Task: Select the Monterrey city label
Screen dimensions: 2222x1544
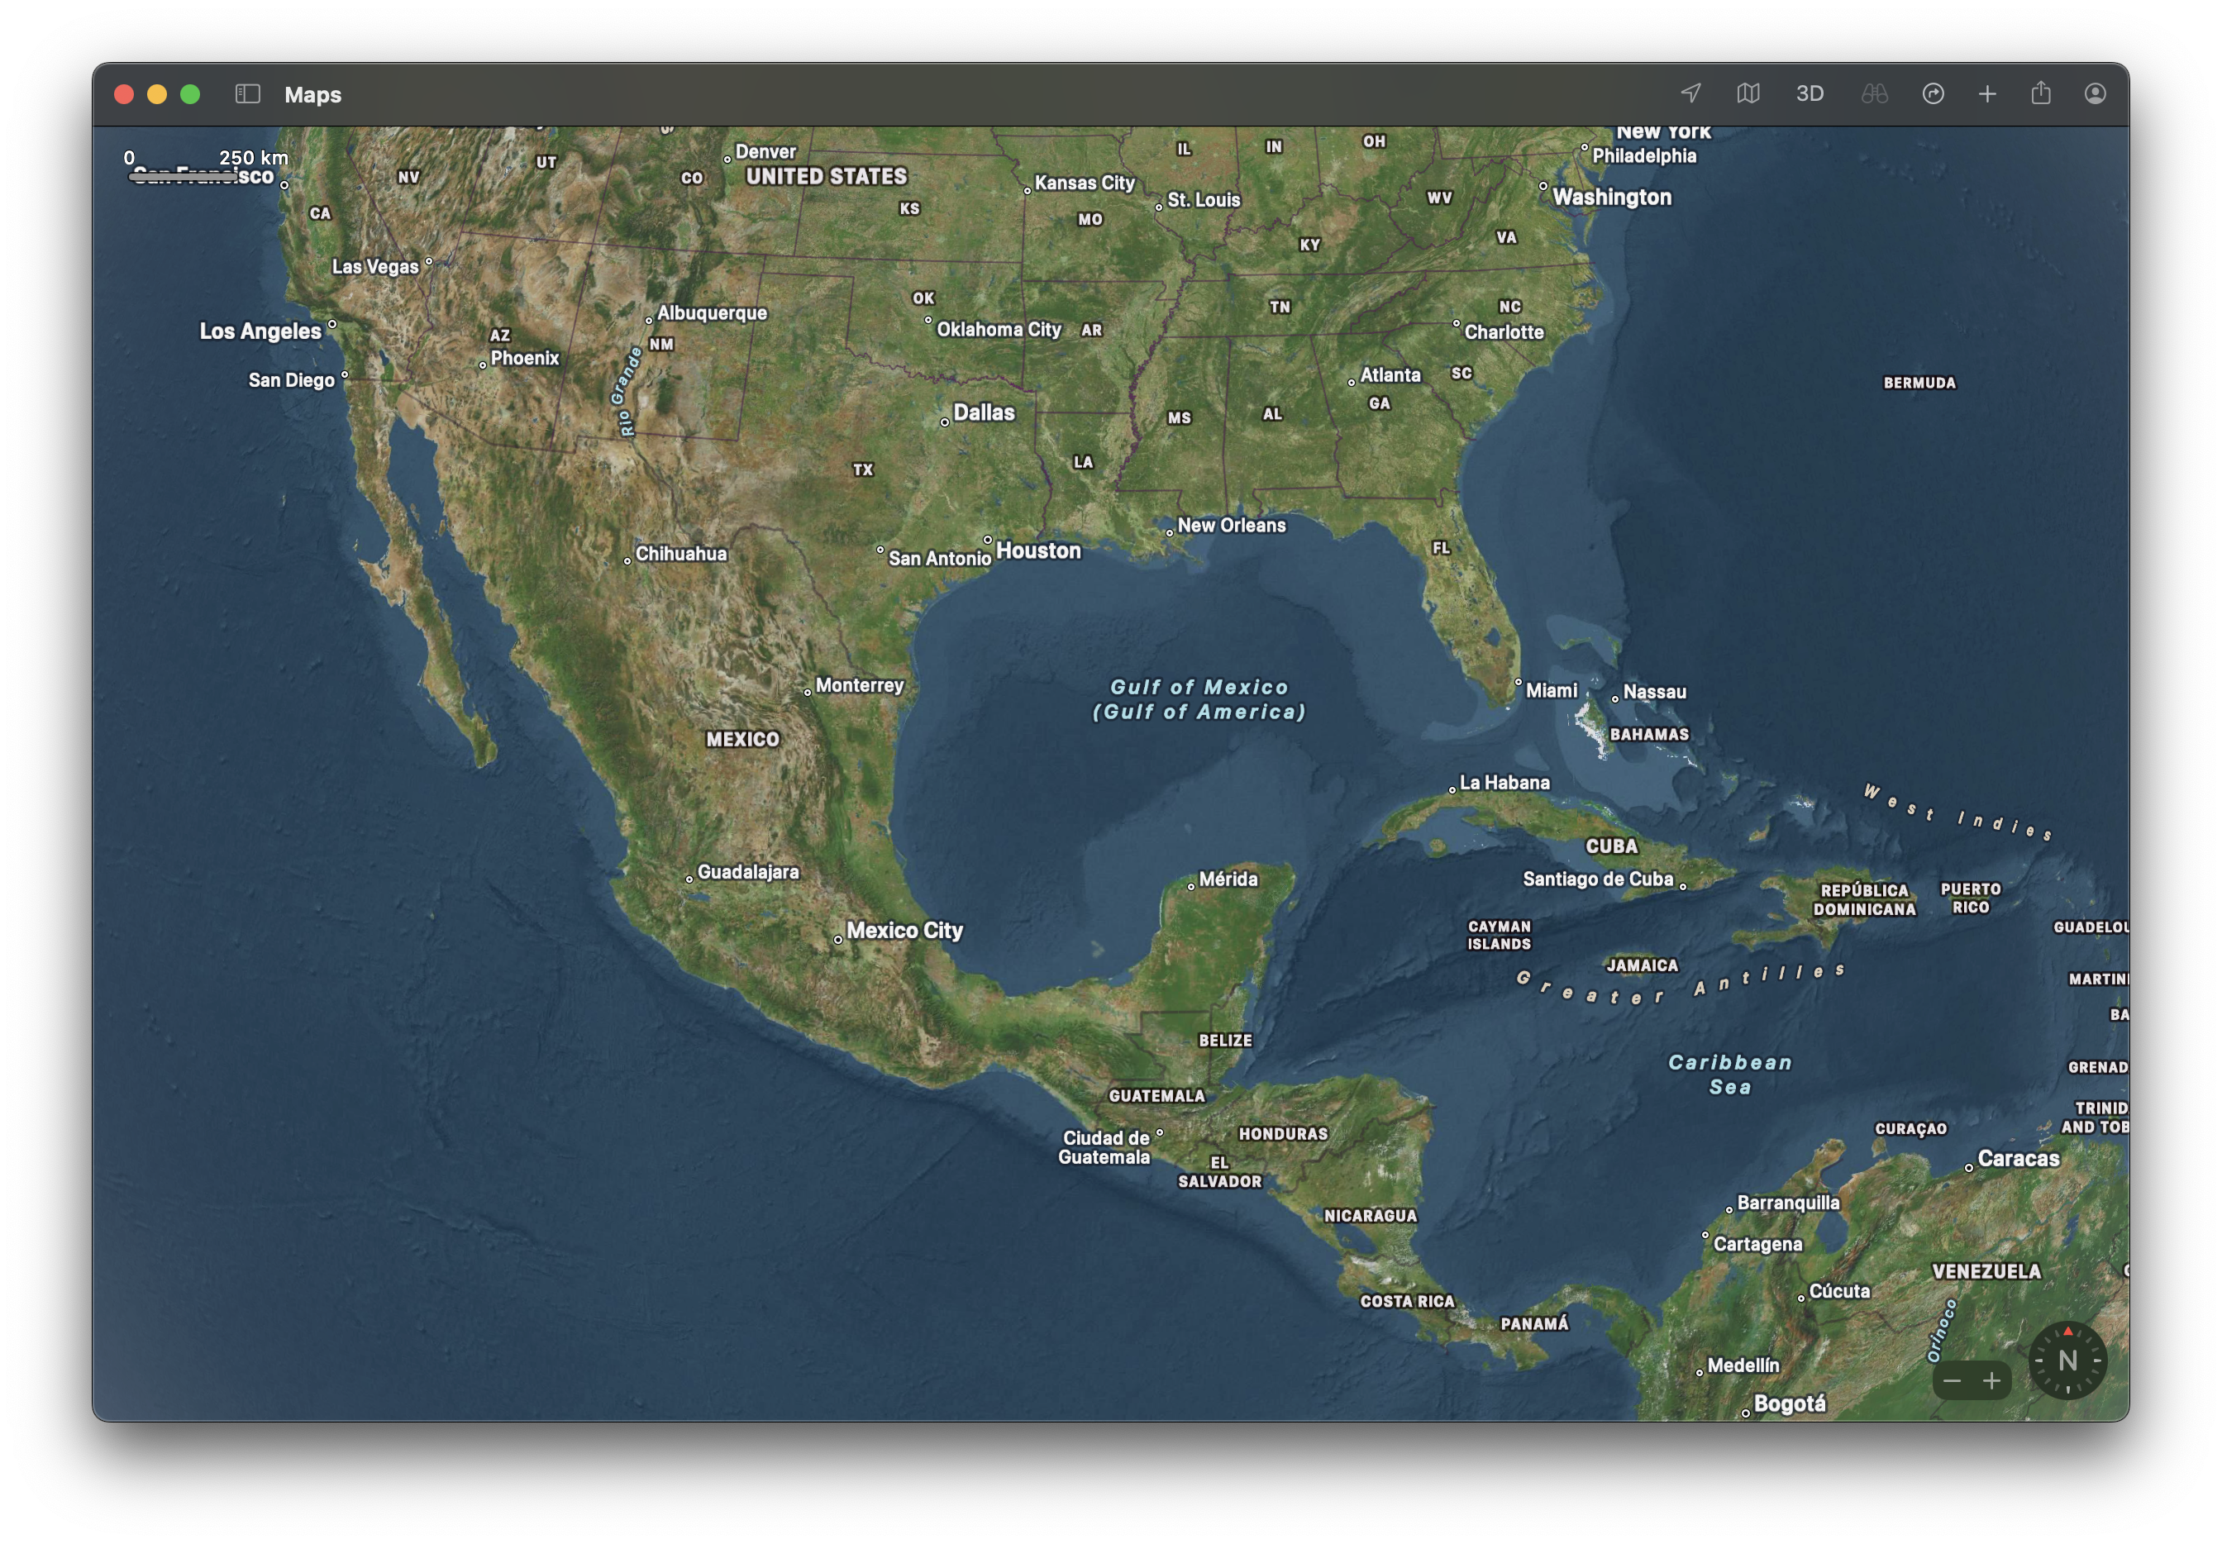Action: coord(859,685)
